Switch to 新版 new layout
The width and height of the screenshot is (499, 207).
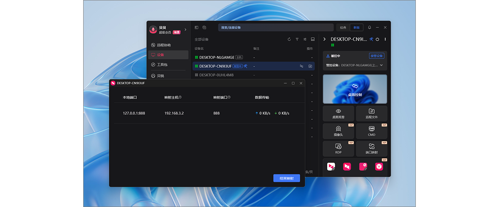coord(356,27)
